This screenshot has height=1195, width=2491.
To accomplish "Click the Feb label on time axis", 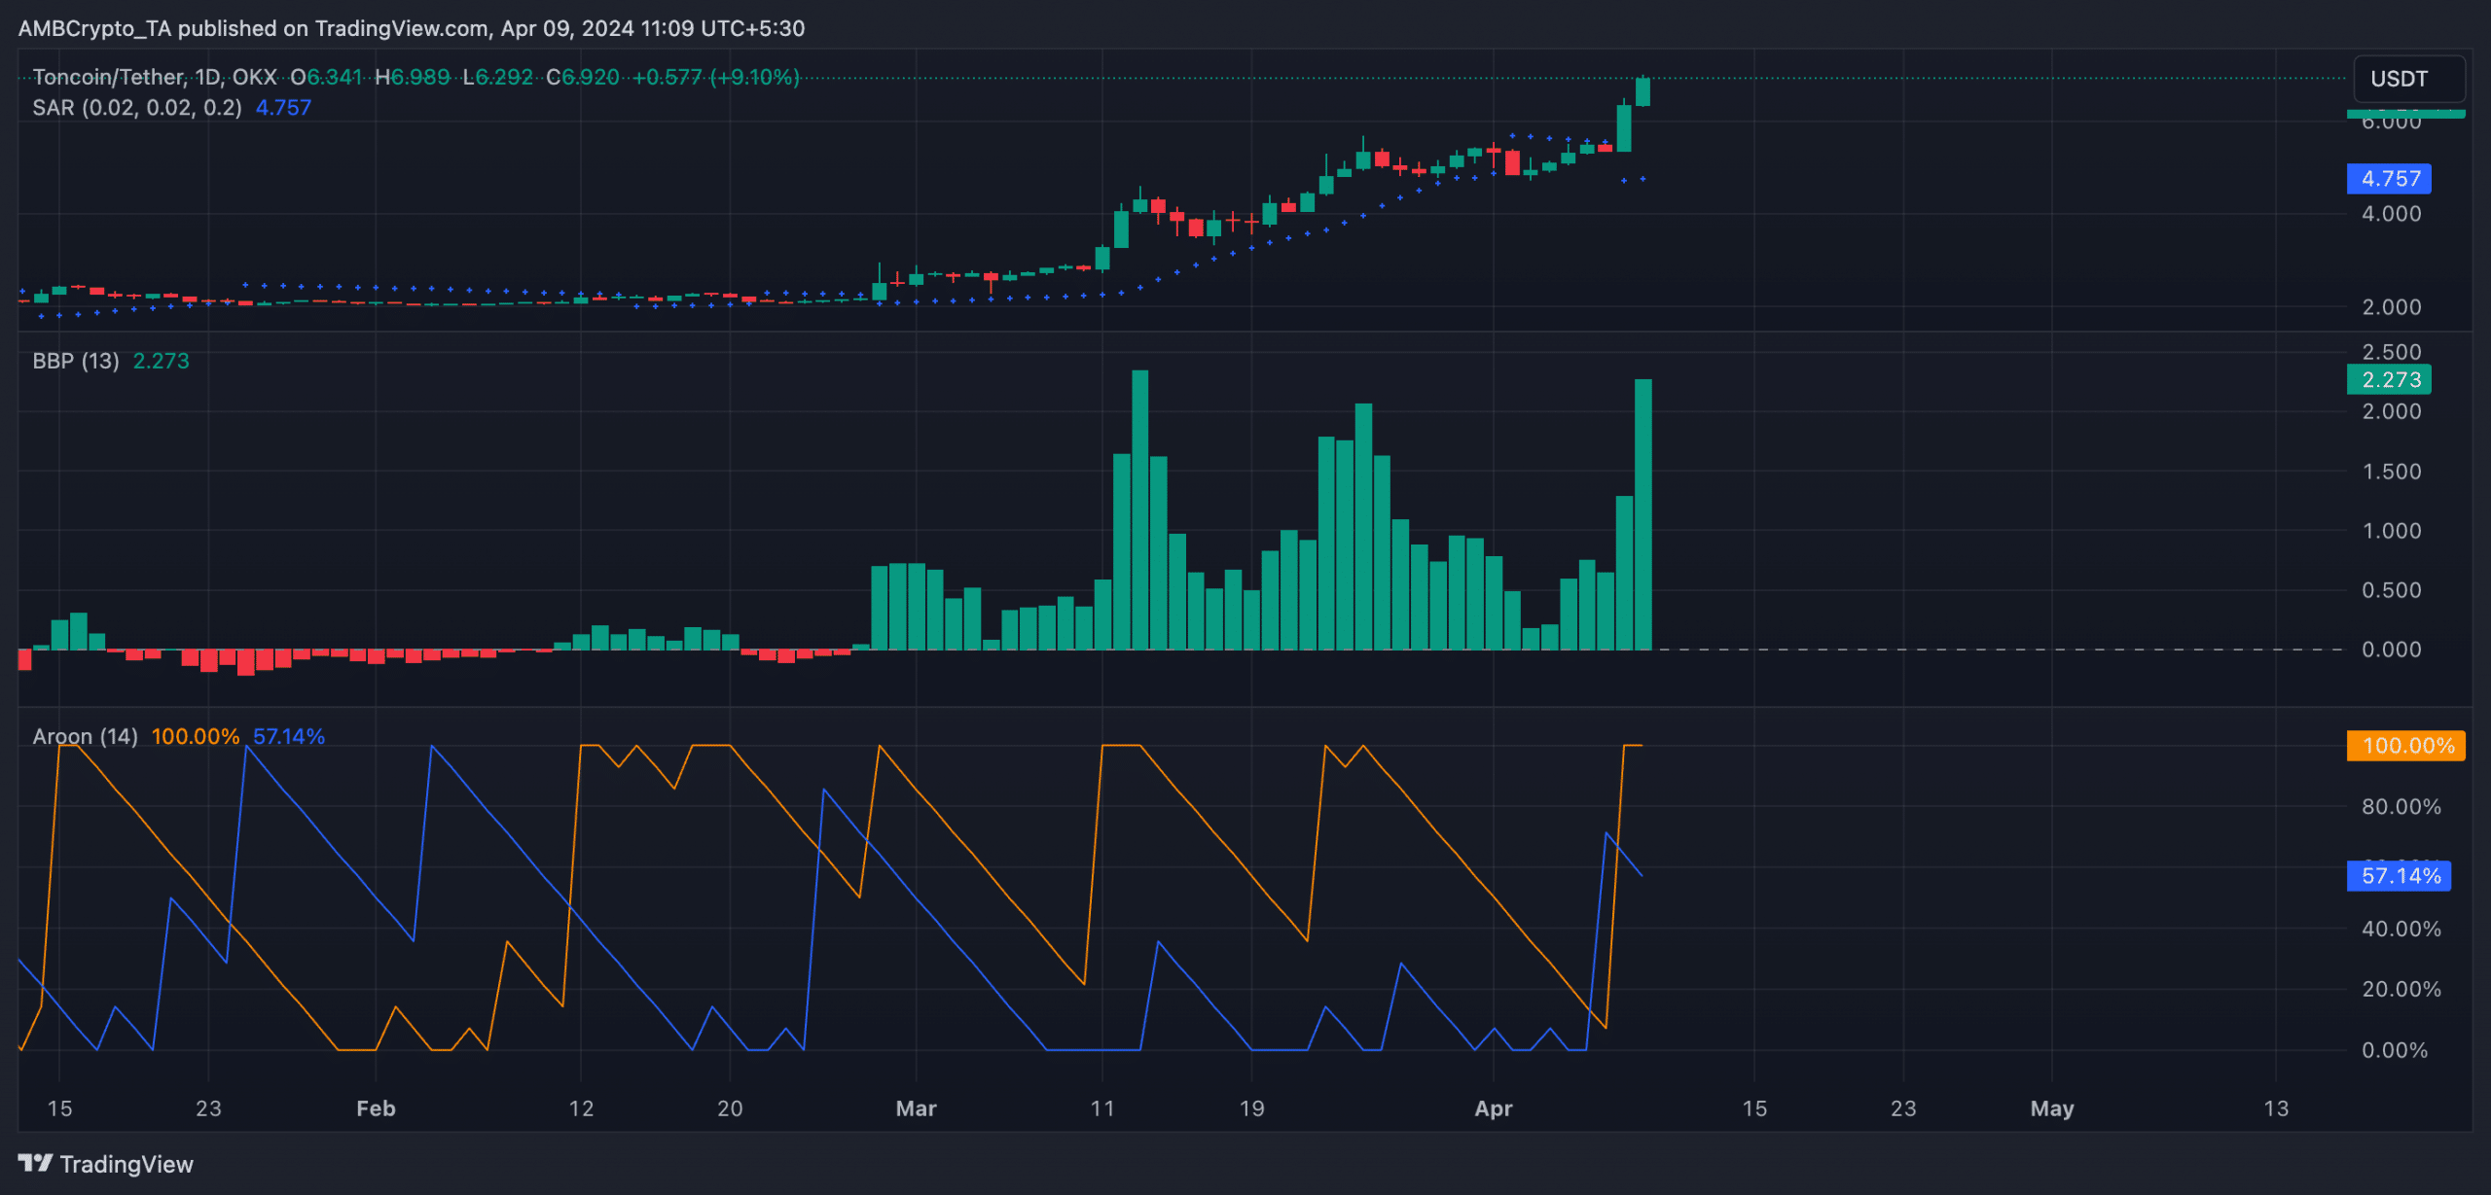I will 376,1108.
